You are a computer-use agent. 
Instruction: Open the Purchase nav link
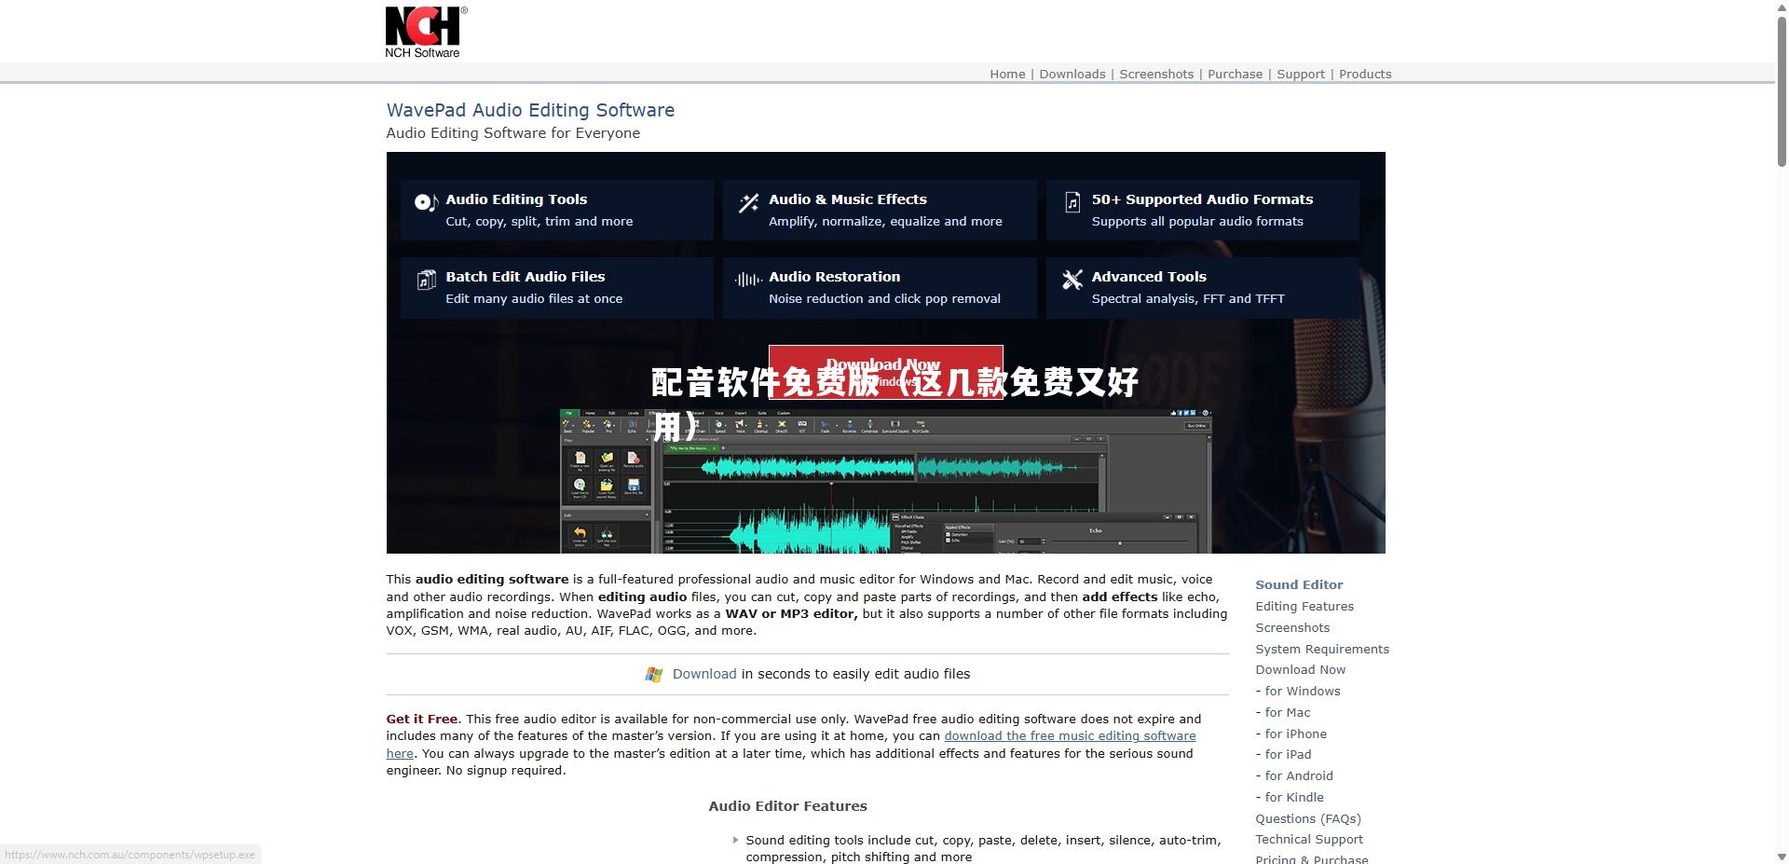tap(1236, 75)
